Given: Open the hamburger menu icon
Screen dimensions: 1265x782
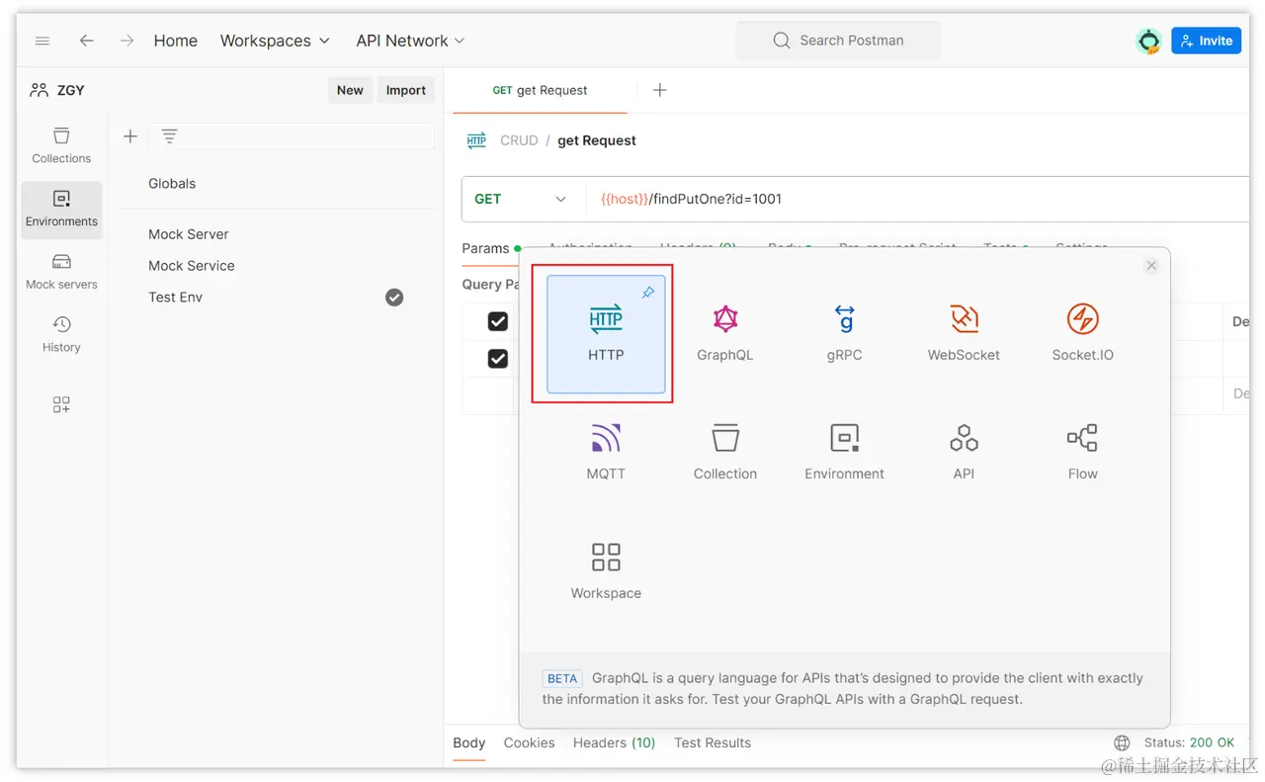Looking at the screenshot, I should coord(42,41).
